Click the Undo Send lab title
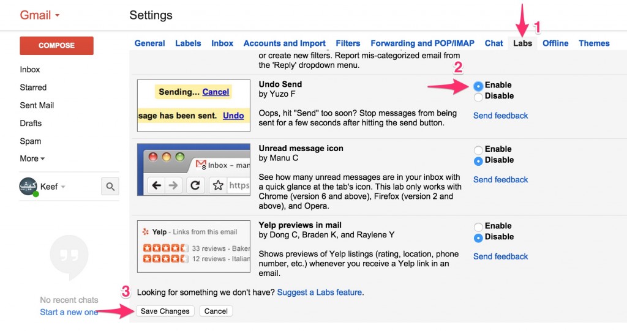This screenshot has width=627, height=331. tap(280, 84)
